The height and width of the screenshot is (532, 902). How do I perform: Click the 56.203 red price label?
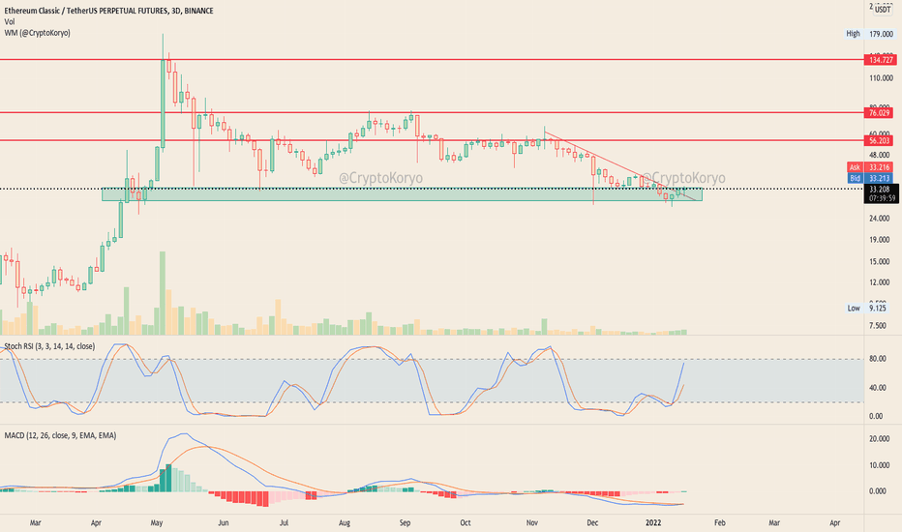(881, 140)
